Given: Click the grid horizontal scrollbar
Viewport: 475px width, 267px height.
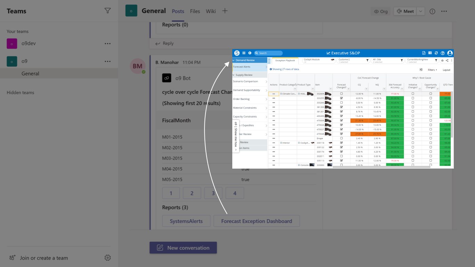Looking at the screenshot, I should 381,167.
